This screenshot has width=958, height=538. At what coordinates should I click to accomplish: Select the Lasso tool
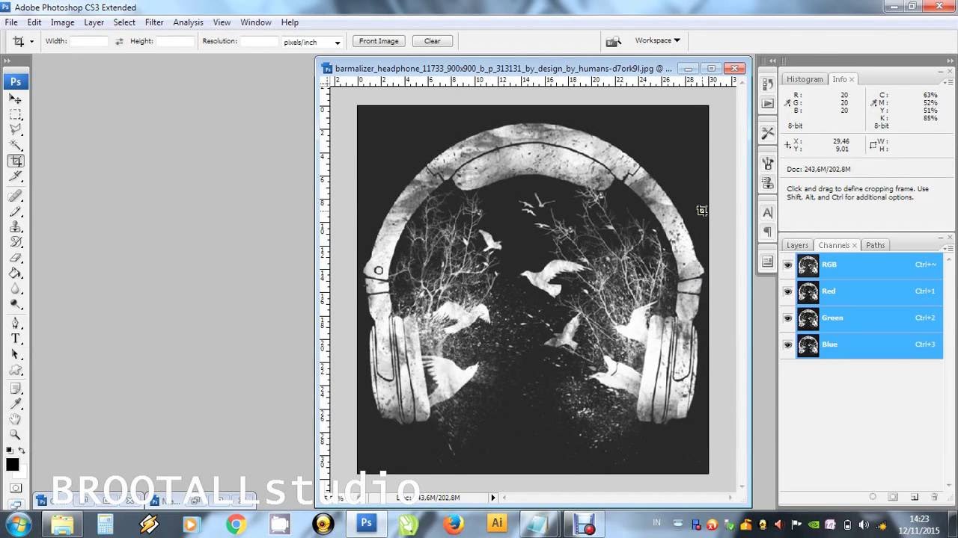[x=16, y=129]
